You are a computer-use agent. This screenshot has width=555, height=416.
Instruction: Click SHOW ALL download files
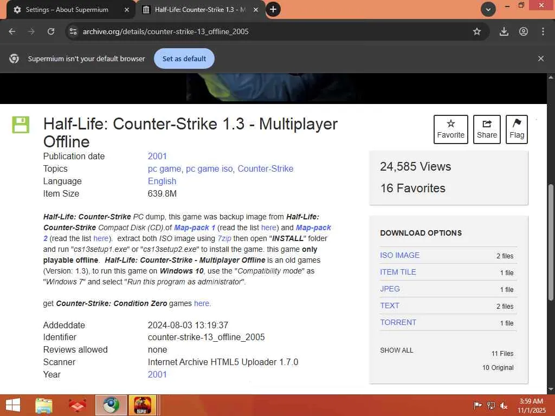[396, 350]
